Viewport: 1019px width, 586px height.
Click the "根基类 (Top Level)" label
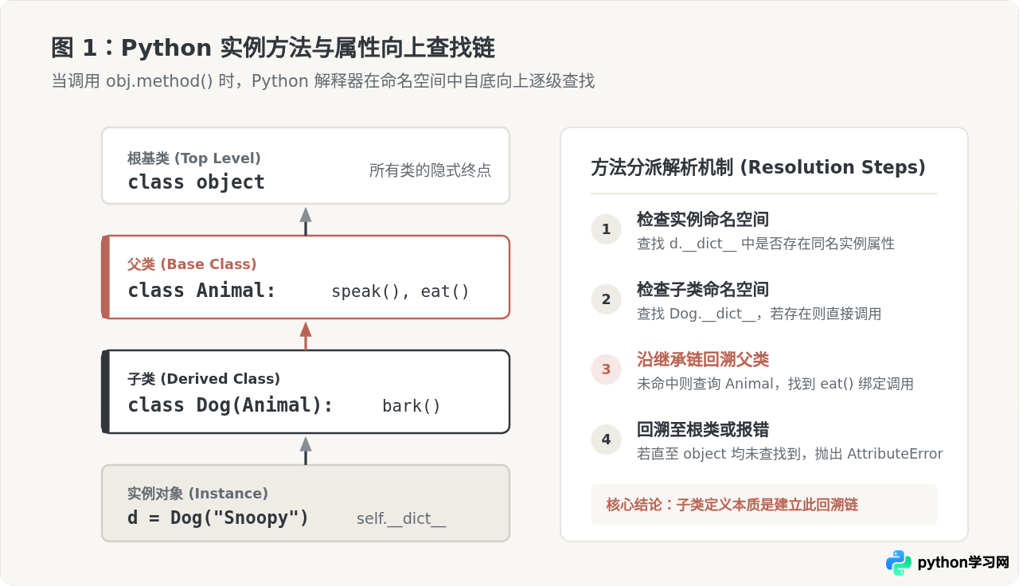pyautogui.click(x=194, y=158)
